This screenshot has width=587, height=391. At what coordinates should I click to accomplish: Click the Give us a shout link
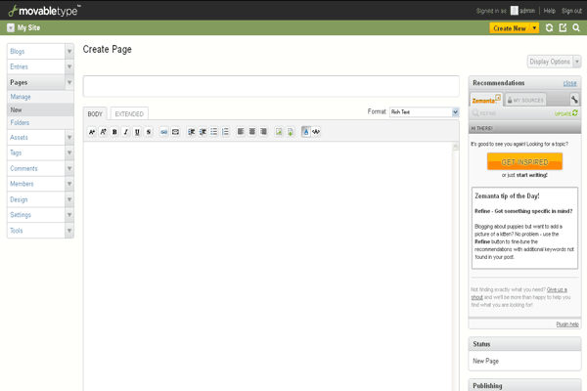[557, 289]
